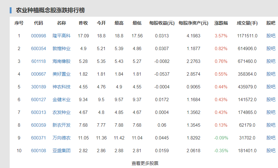Click the 代码 column header

39,23
